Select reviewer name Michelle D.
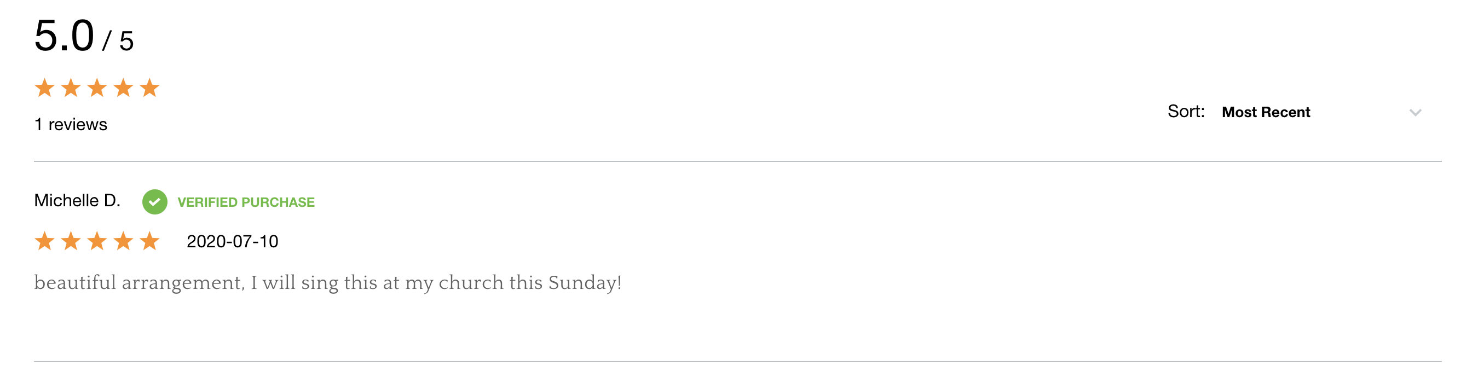1478x383 pixels. [77, 200]
